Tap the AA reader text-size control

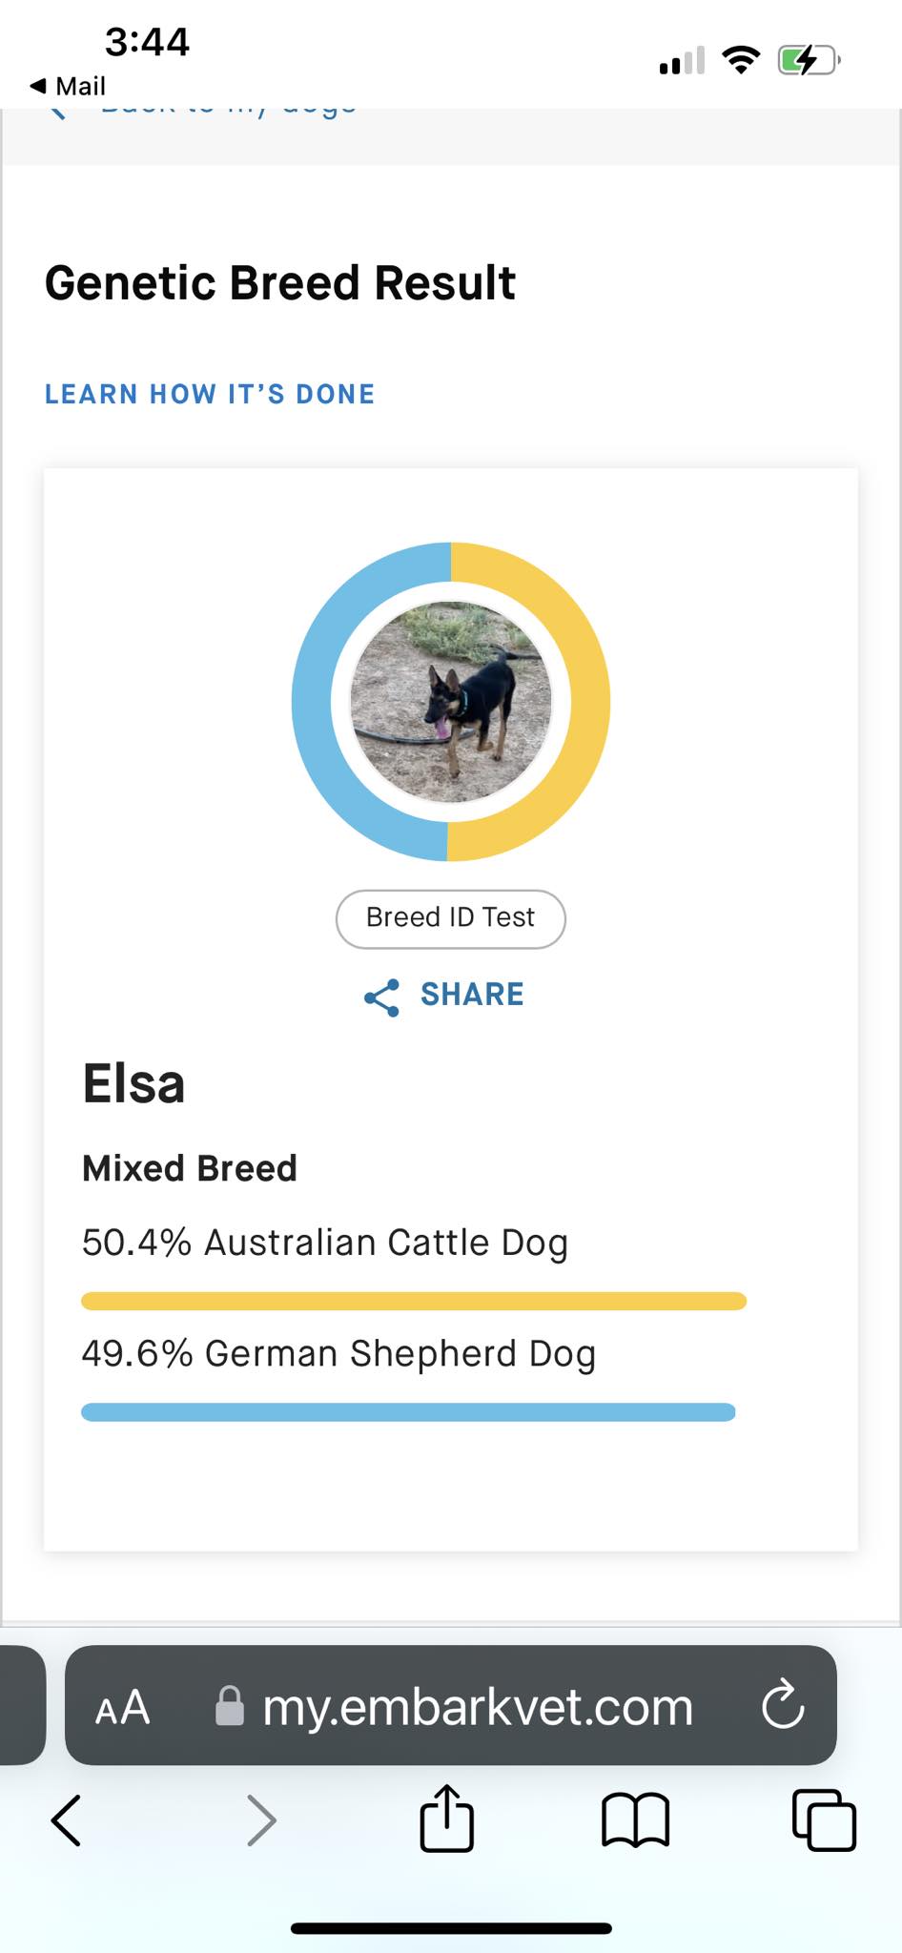(x=122, y=1708)
